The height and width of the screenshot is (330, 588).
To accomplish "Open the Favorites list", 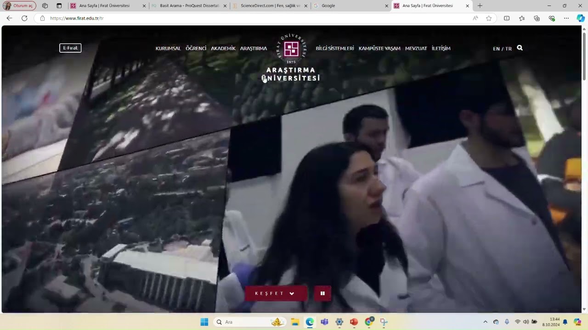I will click(522, 18).
